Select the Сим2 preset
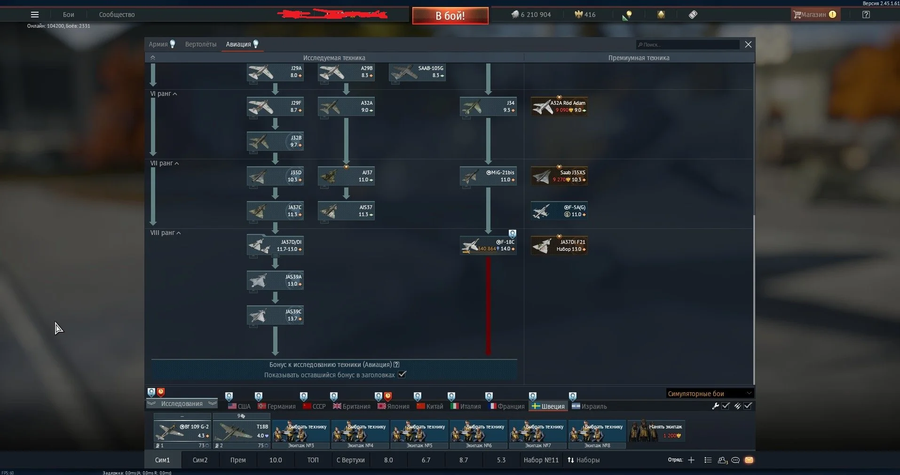The width and height of the screenshot is (900, 475). coord(200,460)
